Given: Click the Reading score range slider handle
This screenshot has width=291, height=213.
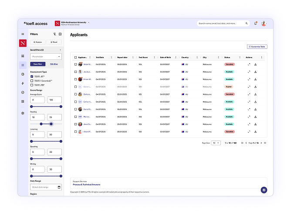Looking at the screenshot, I should 51,124.
